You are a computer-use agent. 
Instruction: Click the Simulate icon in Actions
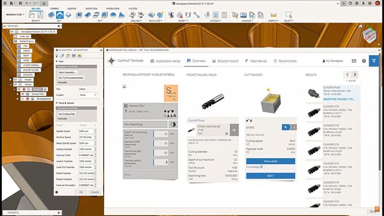tap(207, 15)
